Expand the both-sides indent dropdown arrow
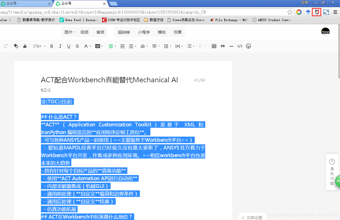 click(x=136, y=46)
